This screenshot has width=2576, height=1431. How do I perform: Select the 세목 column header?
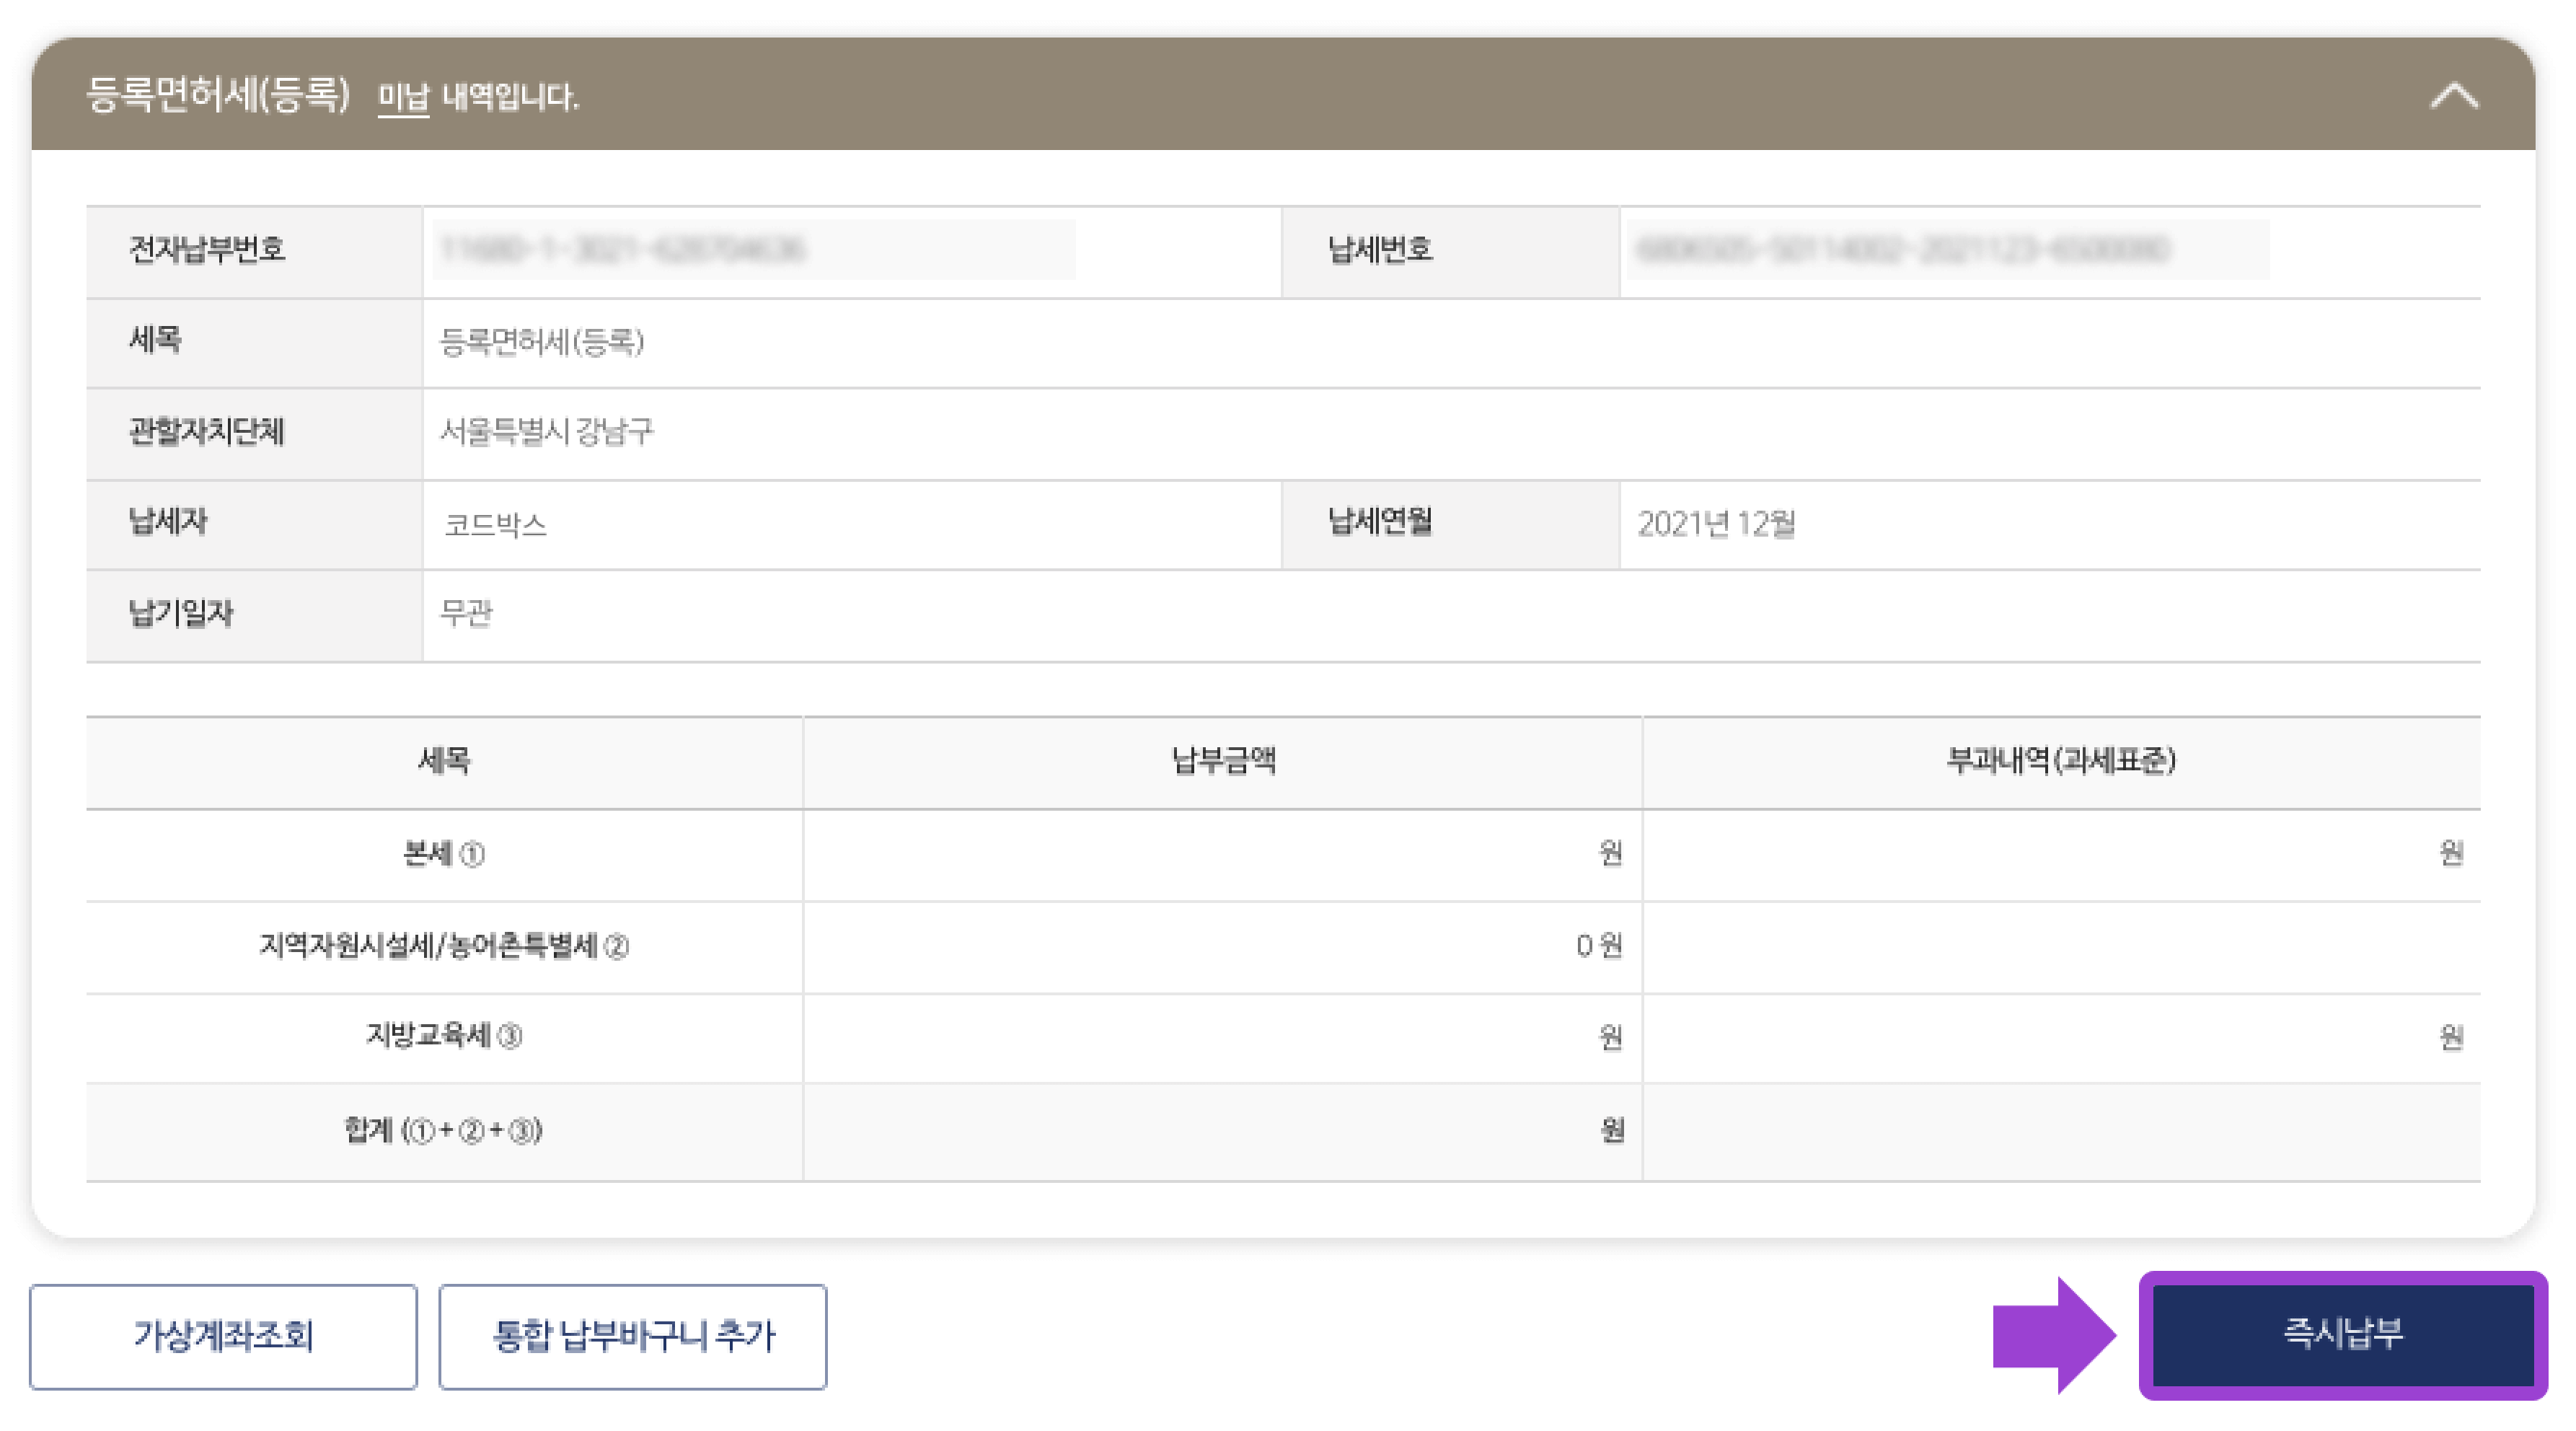click(443, 762)
